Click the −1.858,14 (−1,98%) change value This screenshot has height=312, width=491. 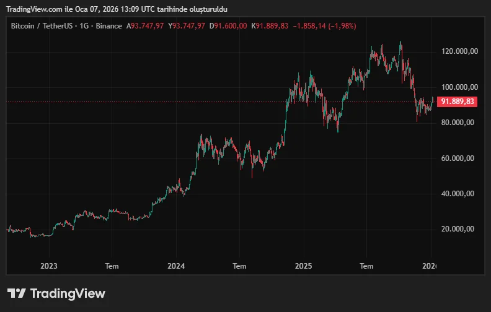[x=324, y=25]
